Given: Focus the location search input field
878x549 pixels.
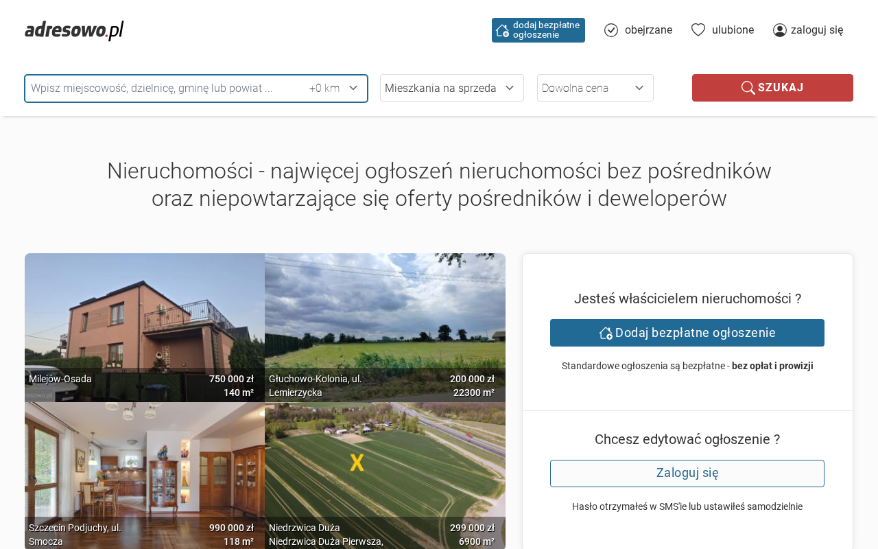Looking at the screenshot, I should (x=165, y=89).
